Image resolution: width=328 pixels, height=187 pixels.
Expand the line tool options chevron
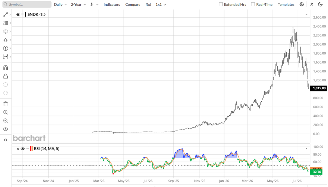pos(10,14)
